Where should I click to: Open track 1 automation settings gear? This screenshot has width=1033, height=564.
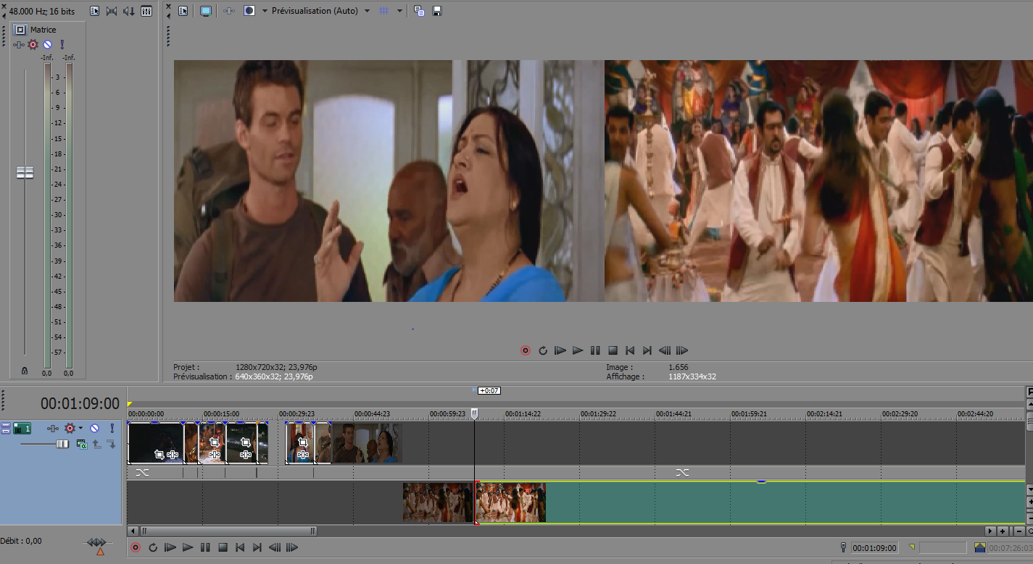pyautogui.click(x=70, y=429)
